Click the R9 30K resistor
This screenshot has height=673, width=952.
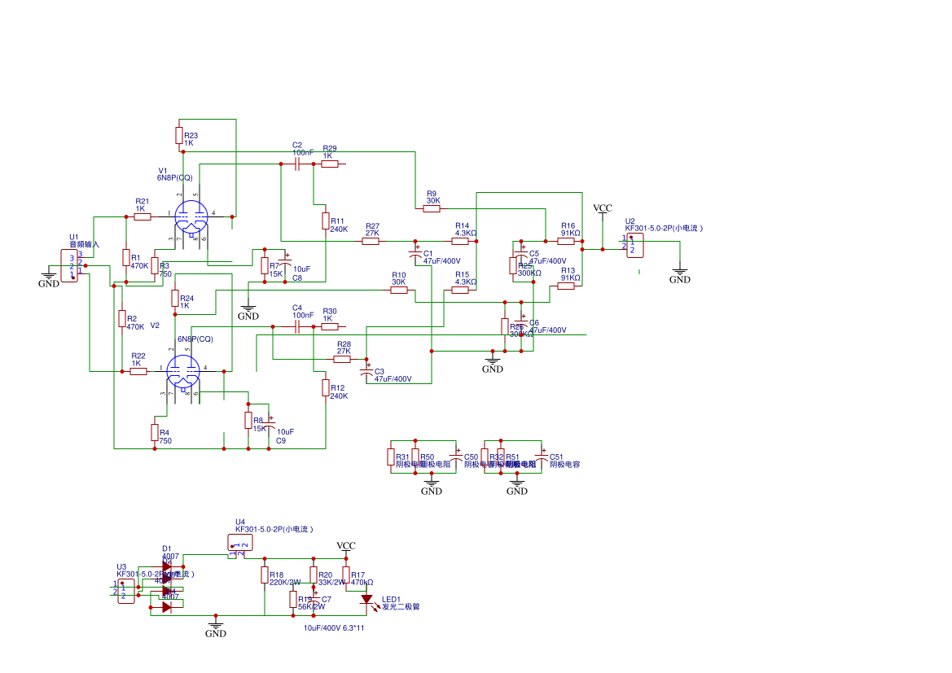(432, 208)
